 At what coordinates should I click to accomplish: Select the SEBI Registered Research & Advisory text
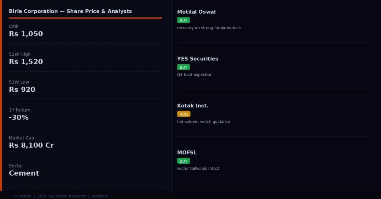[73, 196]
